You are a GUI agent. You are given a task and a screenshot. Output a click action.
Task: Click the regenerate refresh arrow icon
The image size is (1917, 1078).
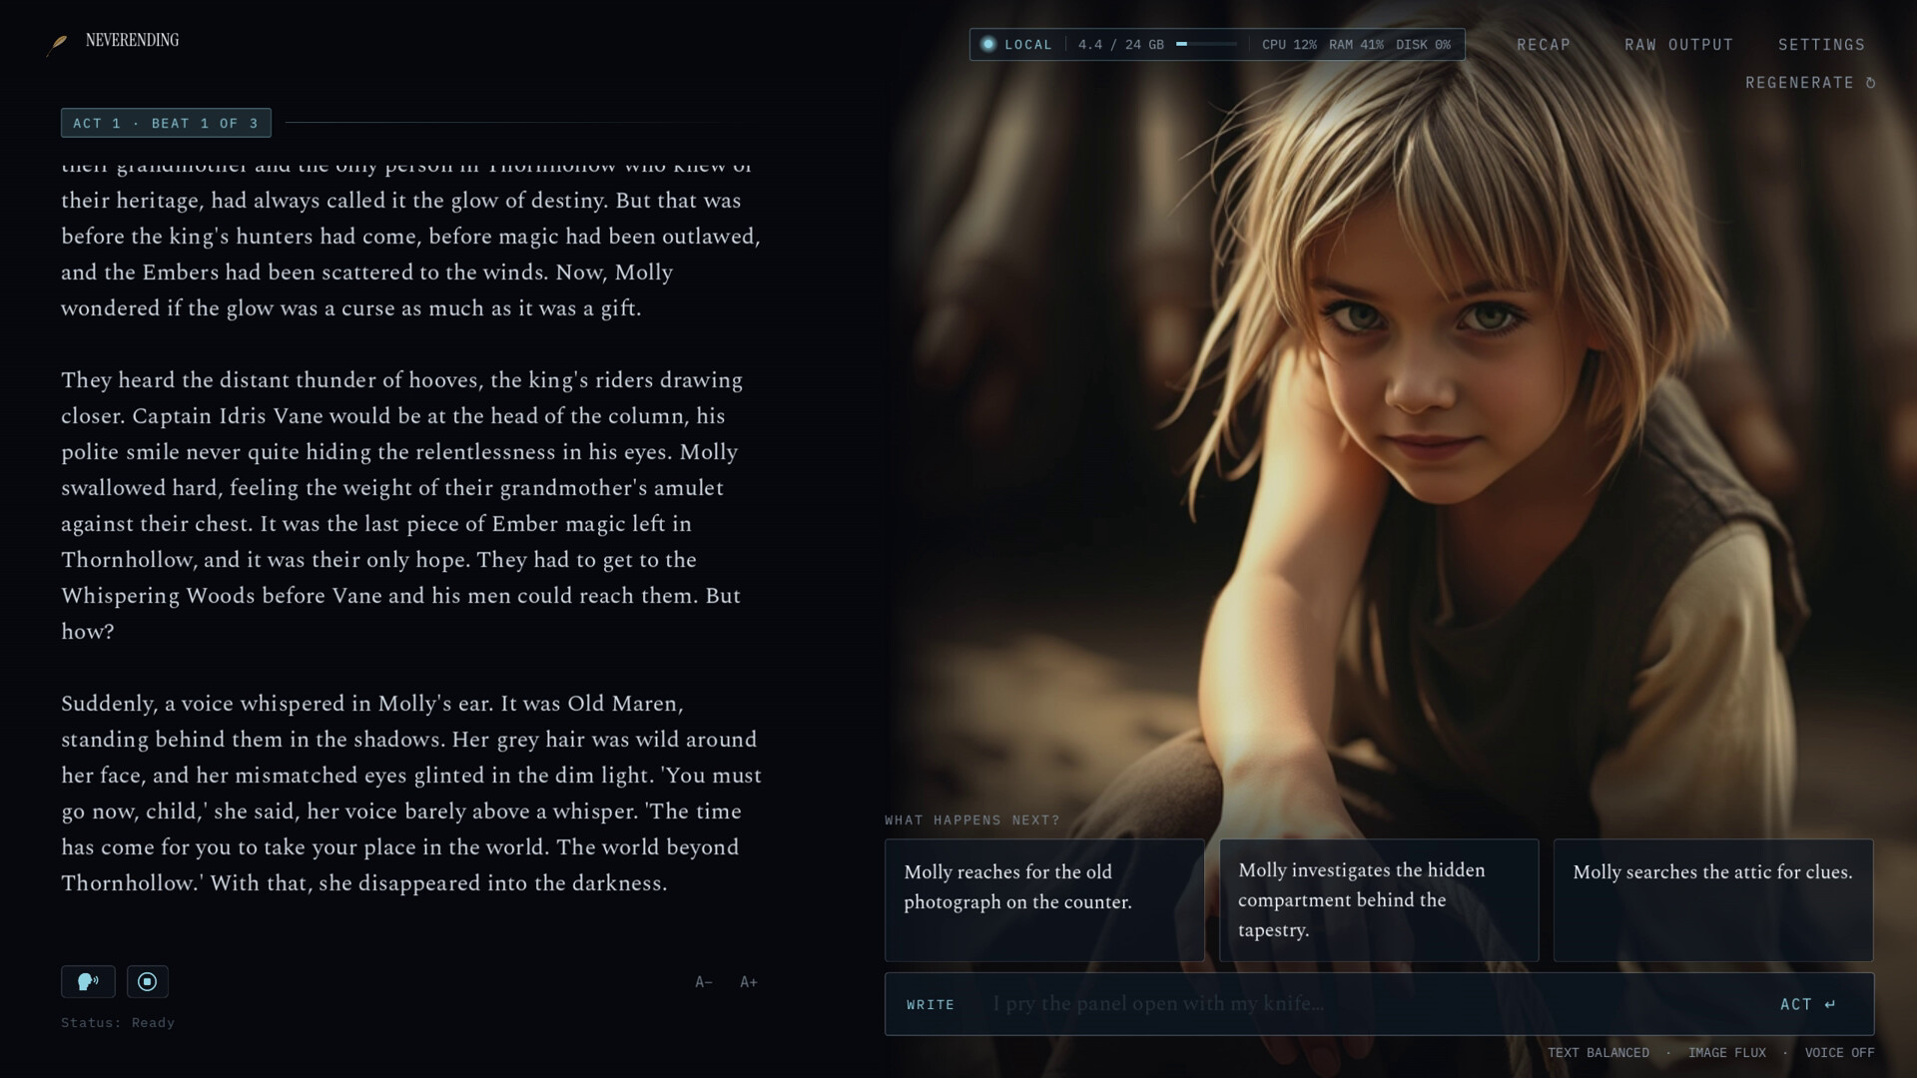pyautogui.click(x=1871, y=83)
